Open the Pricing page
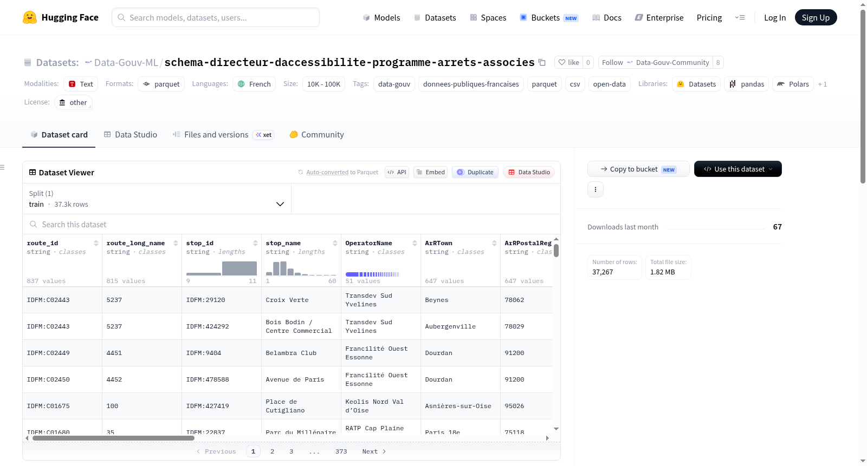The width and height of the screenshot is (867, 466). (709, 17)
